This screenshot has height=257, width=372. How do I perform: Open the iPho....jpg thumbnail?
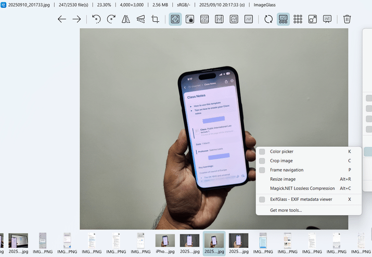click(165, 243)
